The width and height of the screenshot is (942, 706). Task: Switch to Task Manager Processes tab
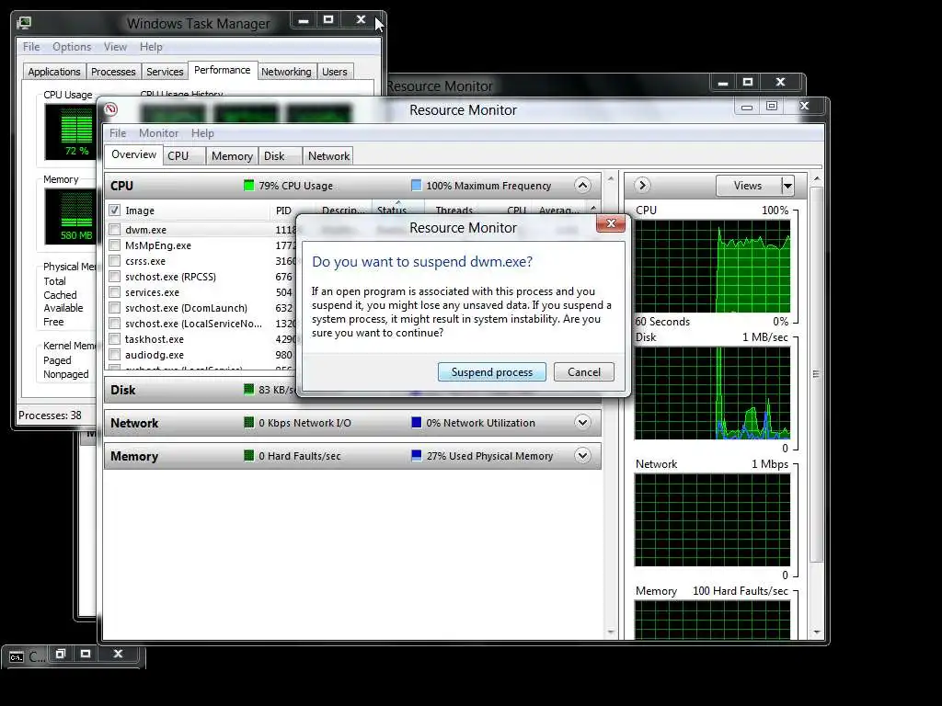[x=113, y=72]
